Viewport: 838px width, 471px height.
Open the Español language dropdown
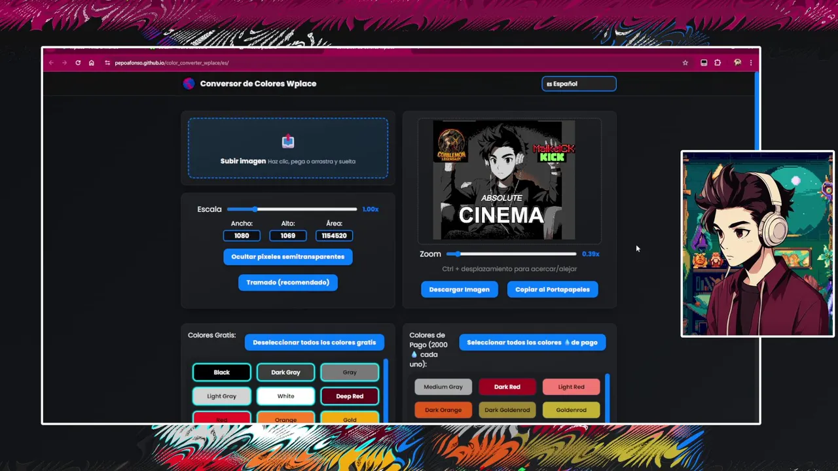(579, 84)
